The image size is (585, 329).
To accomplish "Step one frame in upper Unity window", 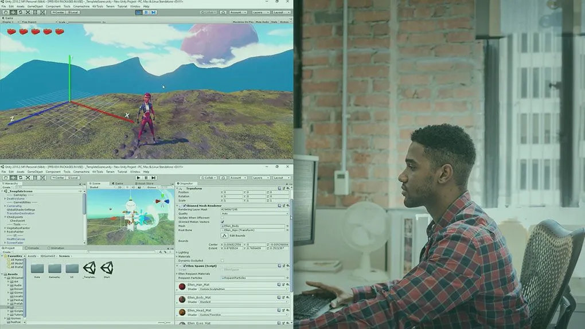I will (153, 12).
